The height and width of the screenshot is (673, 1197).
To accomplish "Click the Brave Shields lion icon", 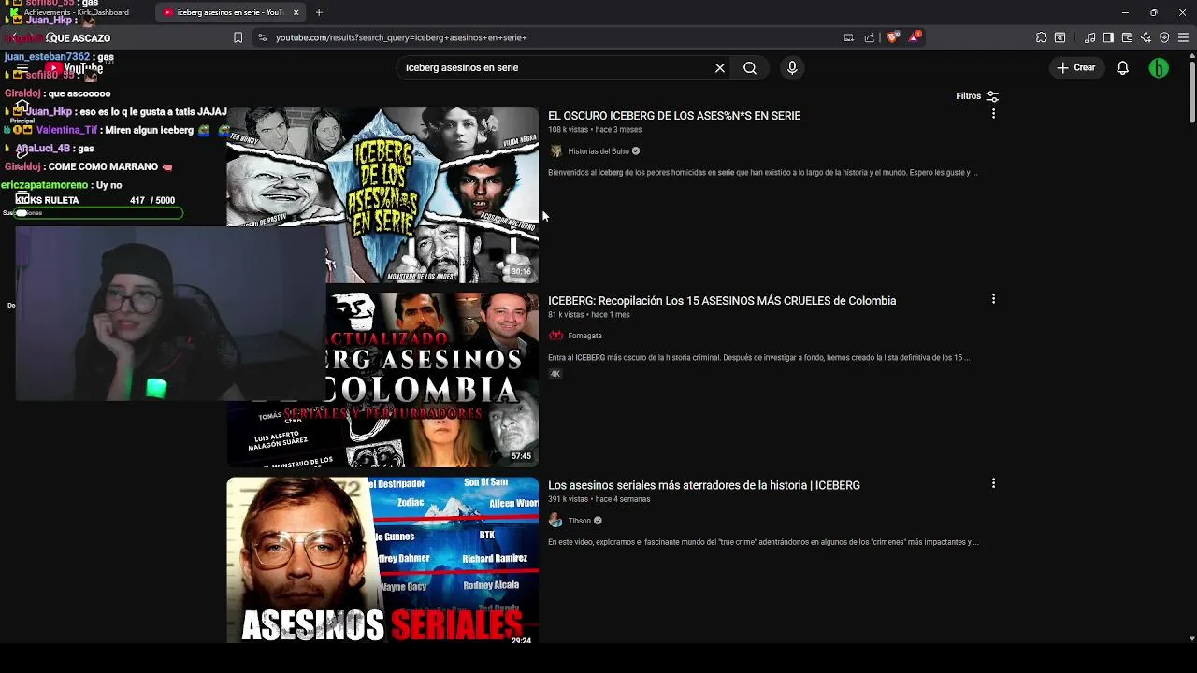I will pyautogui.click(x=892, y=37).
